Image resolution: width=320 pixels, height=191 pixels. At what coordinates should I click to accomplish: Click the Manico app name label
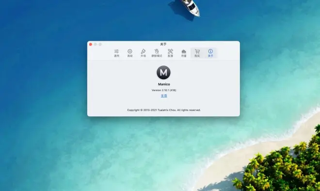164,84
